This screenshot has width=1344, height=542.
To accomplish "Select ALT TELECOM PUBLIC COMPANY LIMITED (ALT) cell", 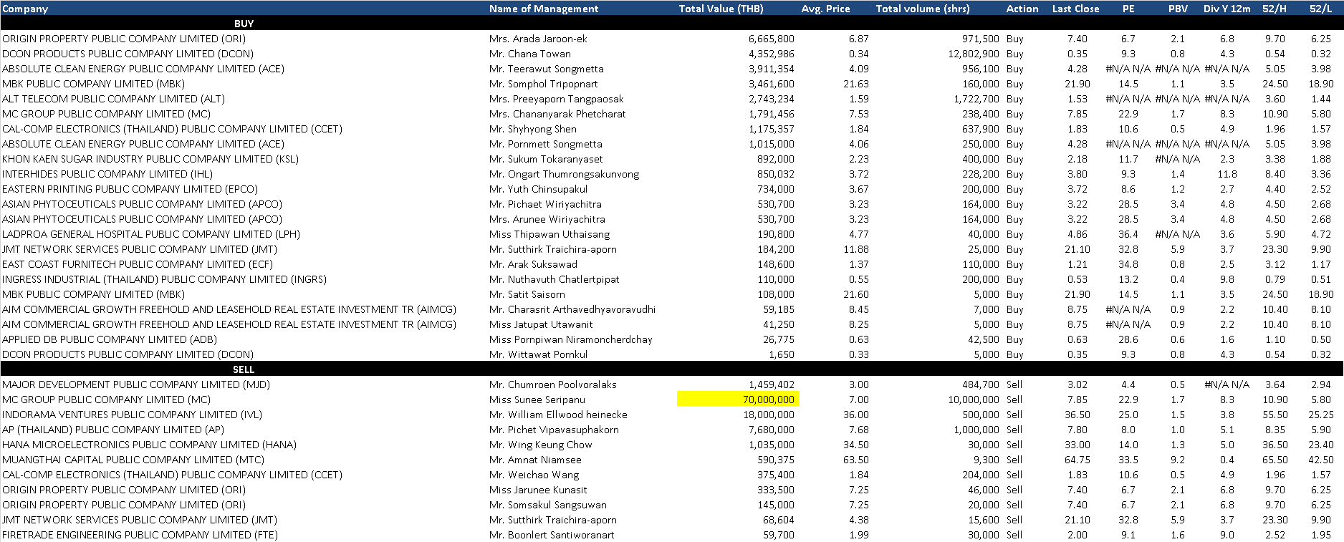I will 113,99.
